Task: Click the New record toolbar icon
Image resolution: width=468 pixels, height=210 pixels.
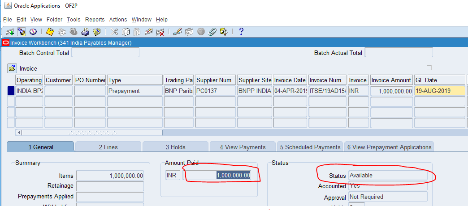Action: click(10, 32)
